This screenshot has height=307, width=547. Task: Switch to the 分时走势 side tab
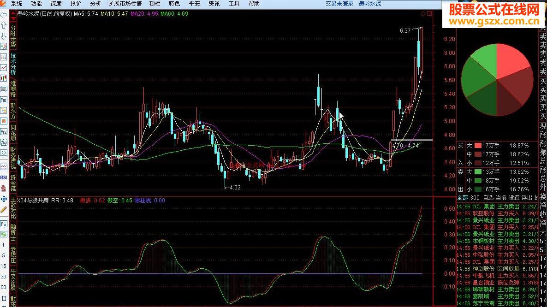(13, 36)
